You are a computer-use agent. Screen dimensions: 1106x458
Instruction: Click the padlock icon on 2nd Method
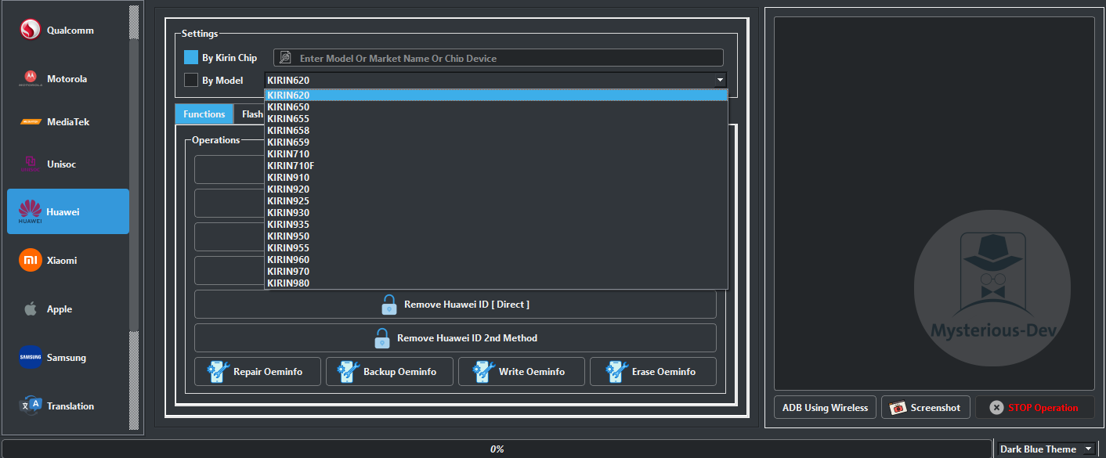click(381, 338)
